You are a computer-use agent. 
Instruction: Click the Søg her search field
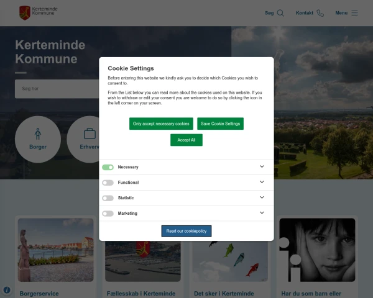pos(56,89)
